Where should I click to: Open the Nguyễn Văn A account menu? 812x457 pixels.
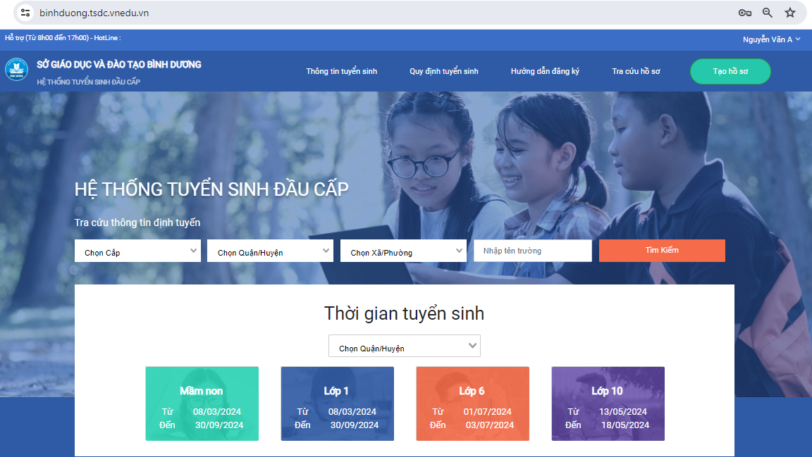771,39
